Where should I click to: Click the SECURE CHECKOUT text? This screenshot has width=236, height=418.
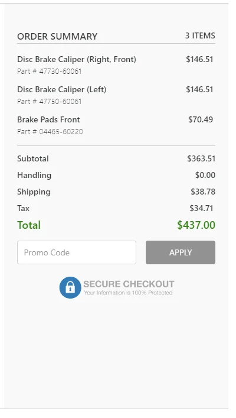click(129, 284)
